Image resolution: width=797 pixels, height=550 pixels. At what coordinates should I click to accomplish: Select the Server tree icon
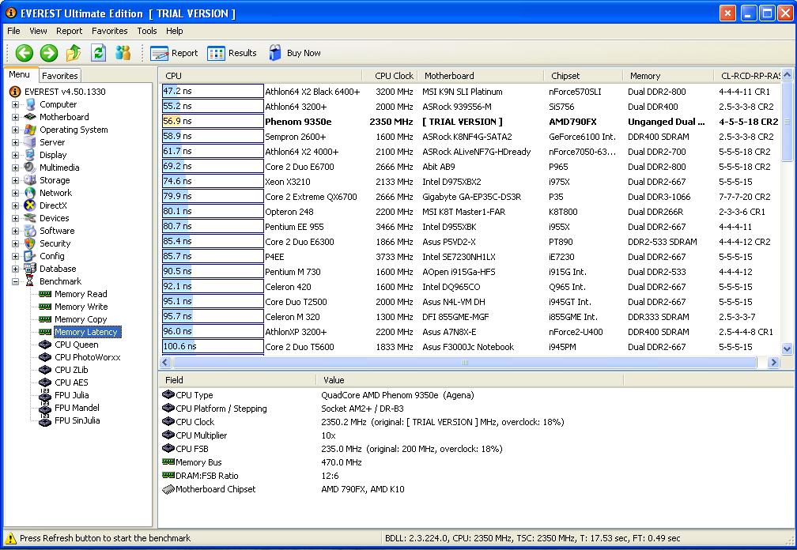coord(31,142)
